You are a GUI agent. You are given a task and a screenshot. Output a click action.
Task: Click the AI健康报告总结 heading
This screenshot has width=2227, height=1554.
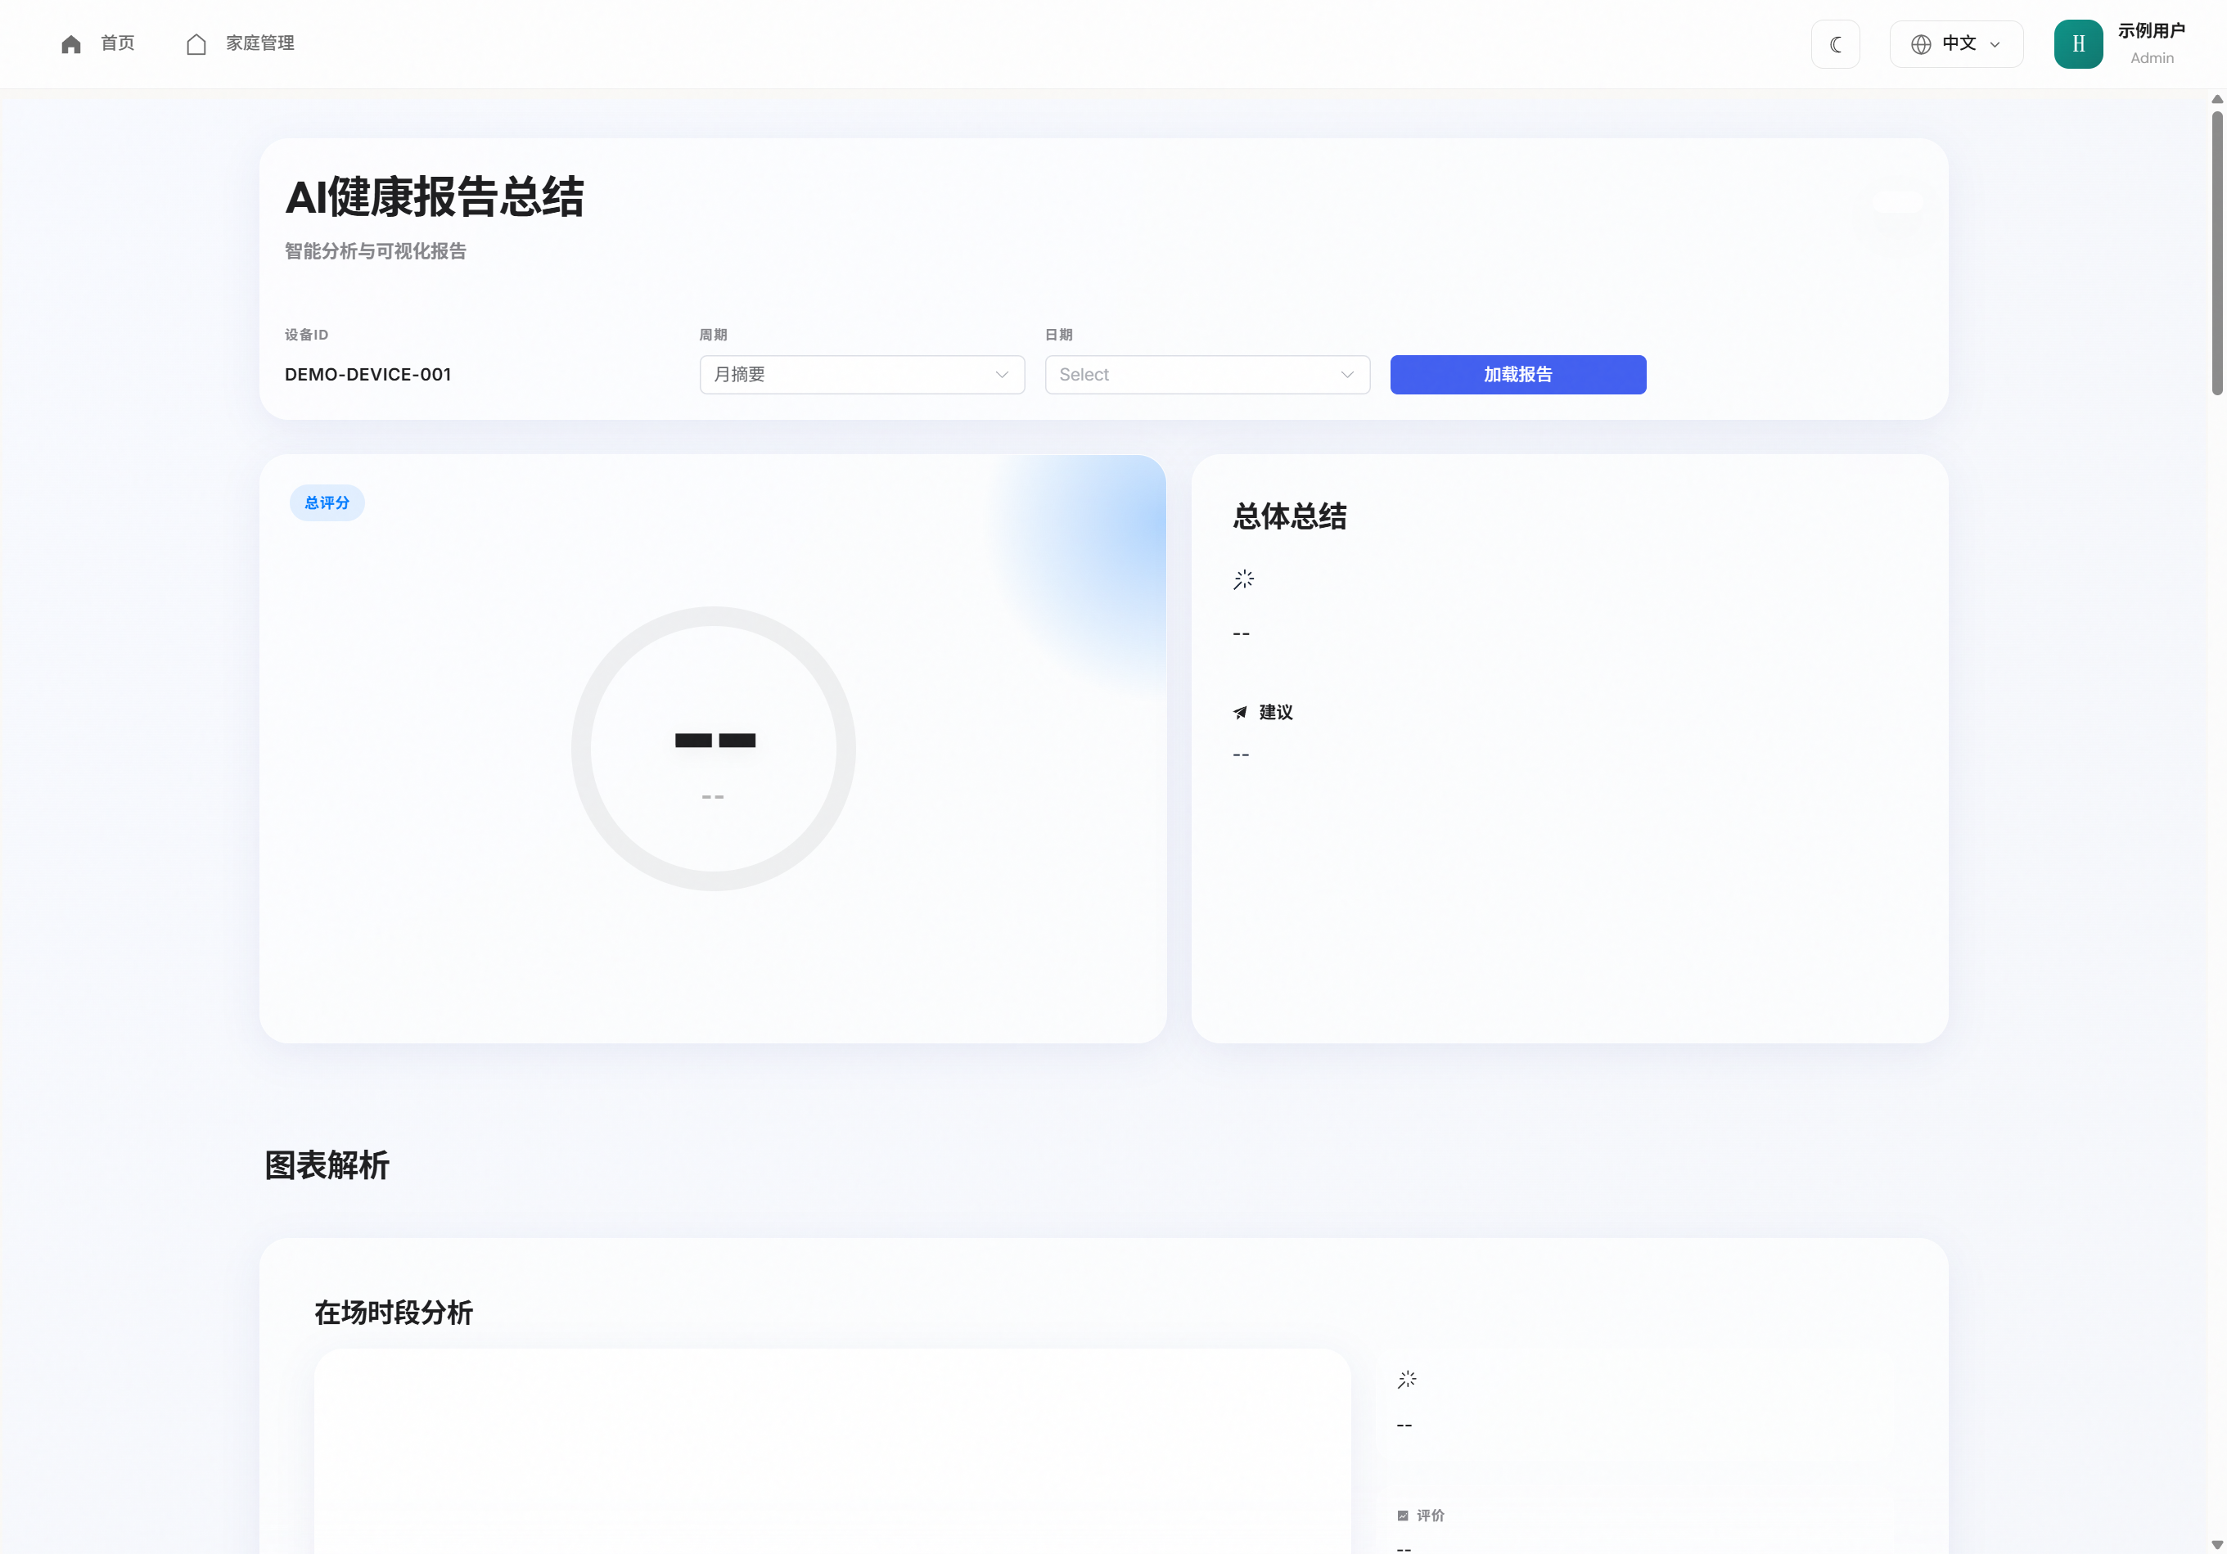tap(434, 197)
